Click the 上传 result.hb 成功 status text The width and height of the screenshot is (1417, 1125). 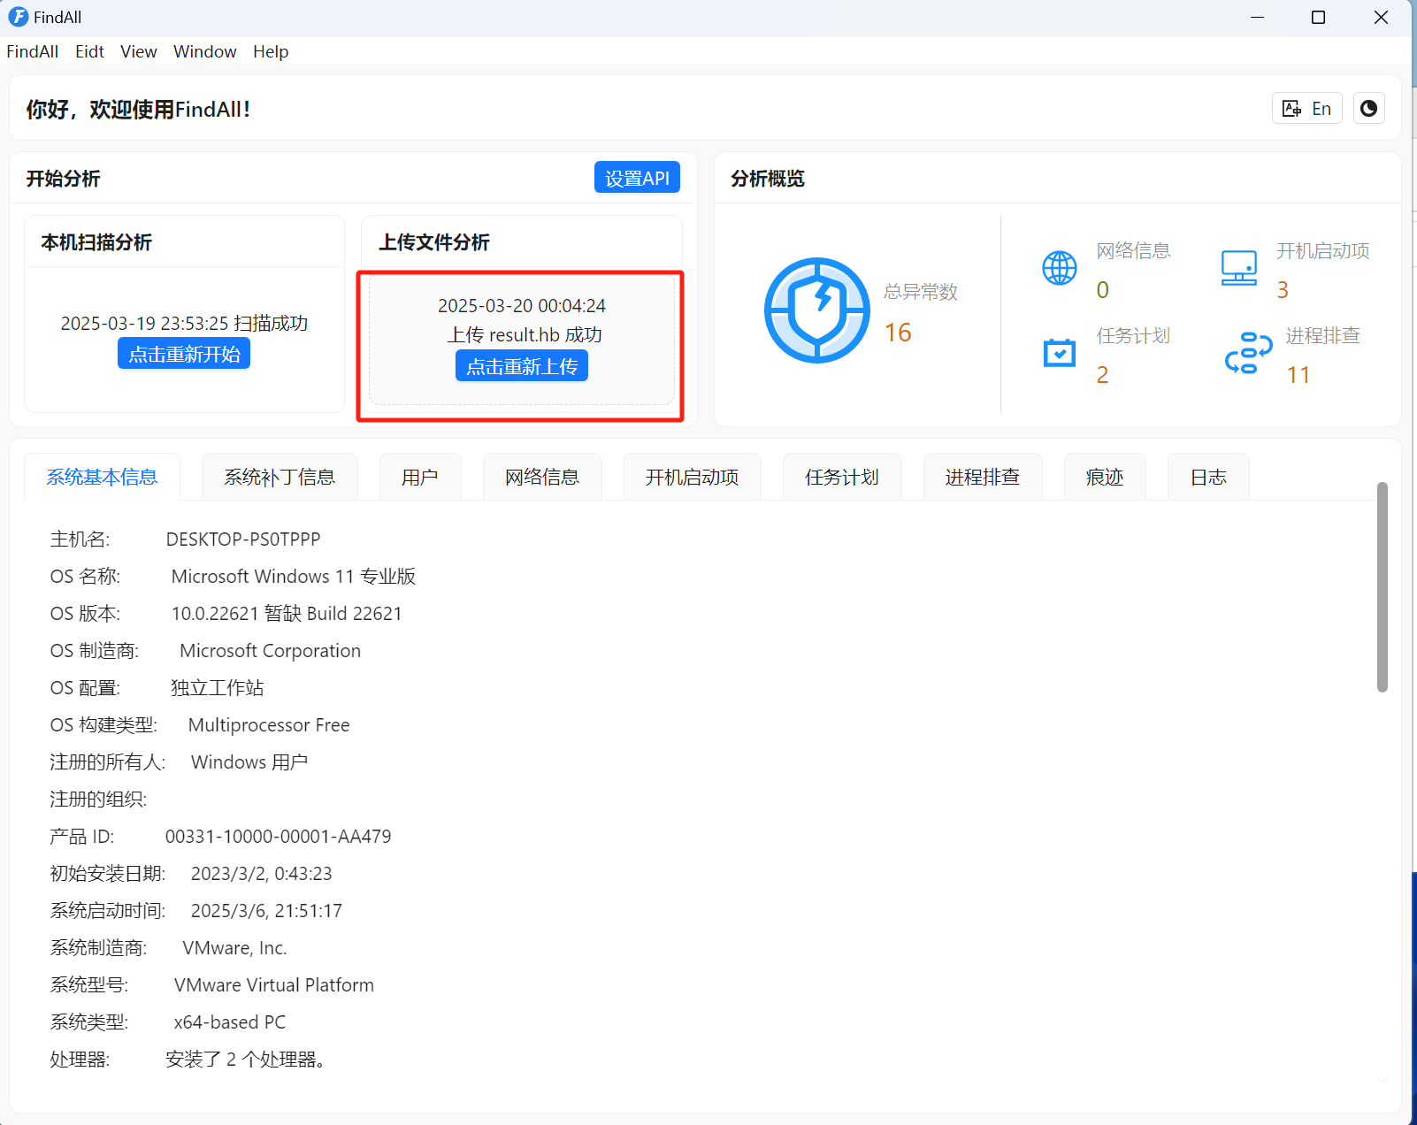click(525, 335)
